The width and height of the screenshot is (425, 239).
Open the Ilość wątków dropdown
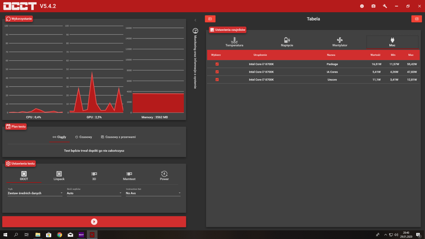pos(94,193)
